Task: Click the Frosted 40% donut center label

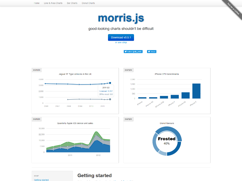Action: [167, 141]
